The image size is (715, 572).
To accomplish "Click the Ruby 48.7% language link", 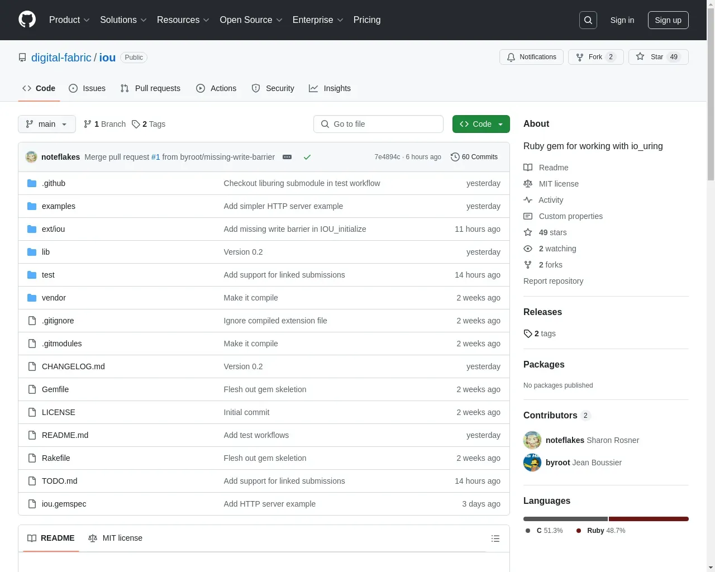I will pos(601,531).
